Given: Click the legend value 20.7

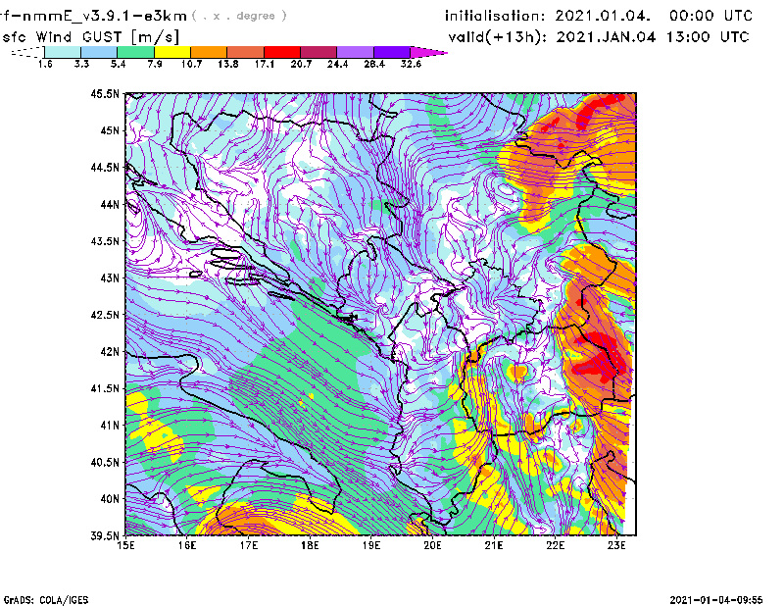Looking at the screenshot, I should pos(301,64).
